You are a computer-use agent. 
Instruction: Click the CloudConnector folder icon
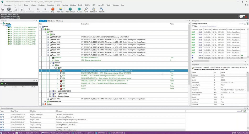pos(48,101)
